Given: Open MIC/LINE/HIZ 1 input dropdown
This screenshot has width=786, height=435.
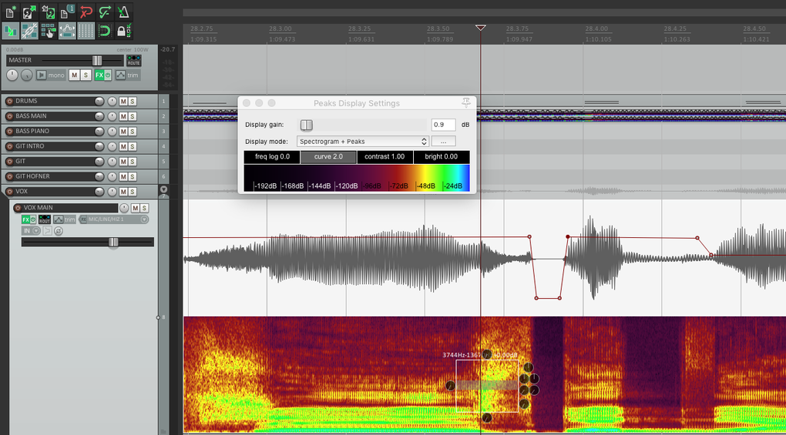Looking at the screenshot, I should (116, 219).
